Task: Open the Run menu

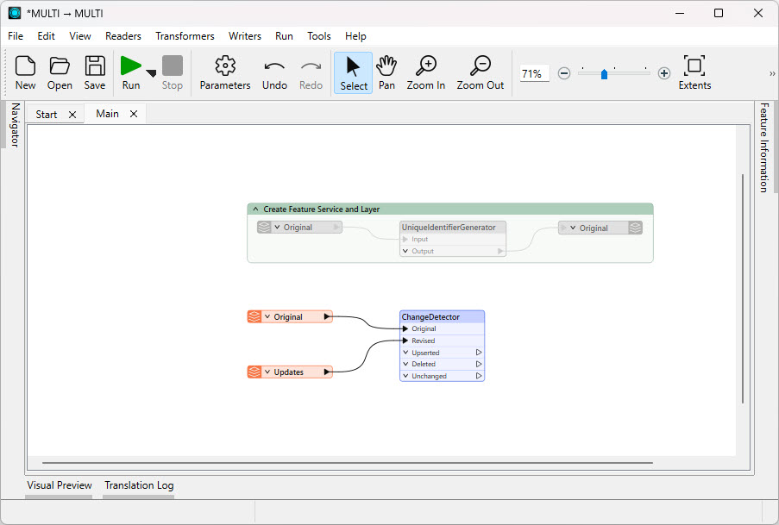Action: (x=284, y=35)
